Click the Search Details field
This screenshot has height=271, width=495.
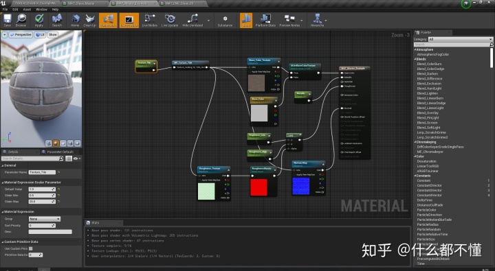pyautogui.click(x=32, y=158)
